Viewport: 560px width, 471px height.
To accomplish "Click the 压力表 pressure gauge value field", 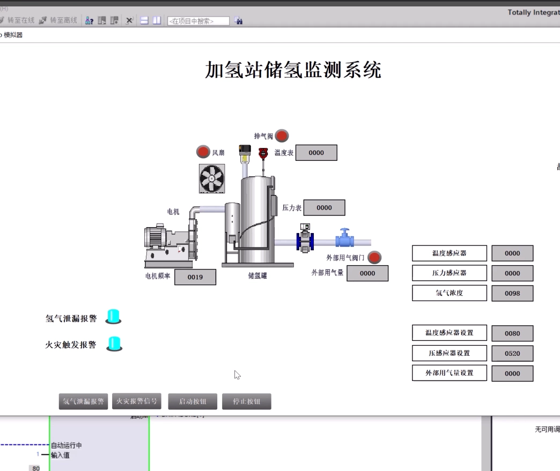I will (x=324, y=207).
